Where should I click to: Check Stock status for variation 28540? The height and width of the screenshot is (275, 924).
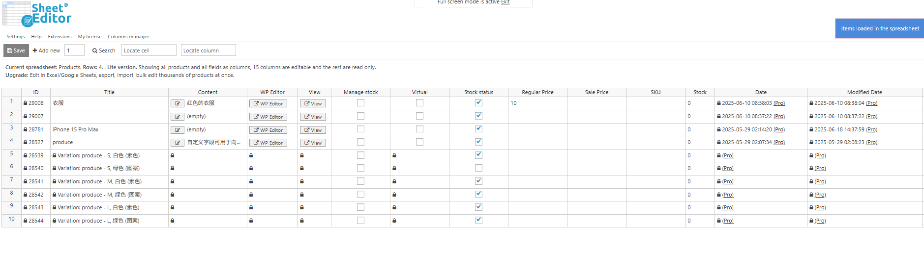478,168
